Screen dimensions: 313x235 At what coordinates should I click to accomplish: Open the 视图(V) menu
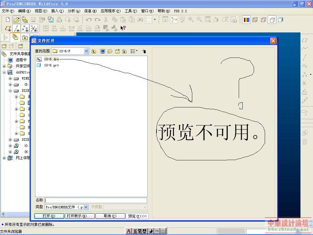[x=41, y=11]
